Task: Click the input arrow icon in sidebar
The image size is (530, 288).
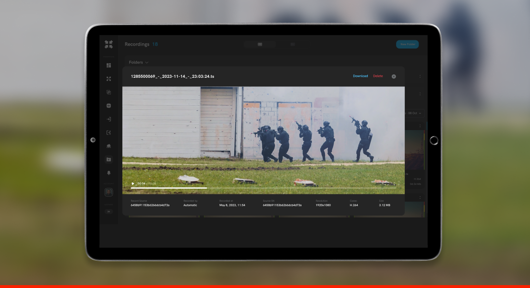Action: coord(108,119)
